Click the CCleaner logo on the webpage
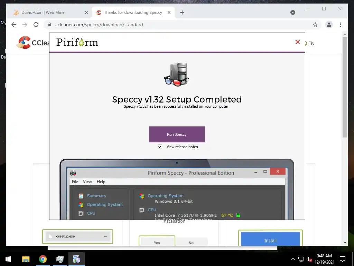 click(x=33, y=43)
